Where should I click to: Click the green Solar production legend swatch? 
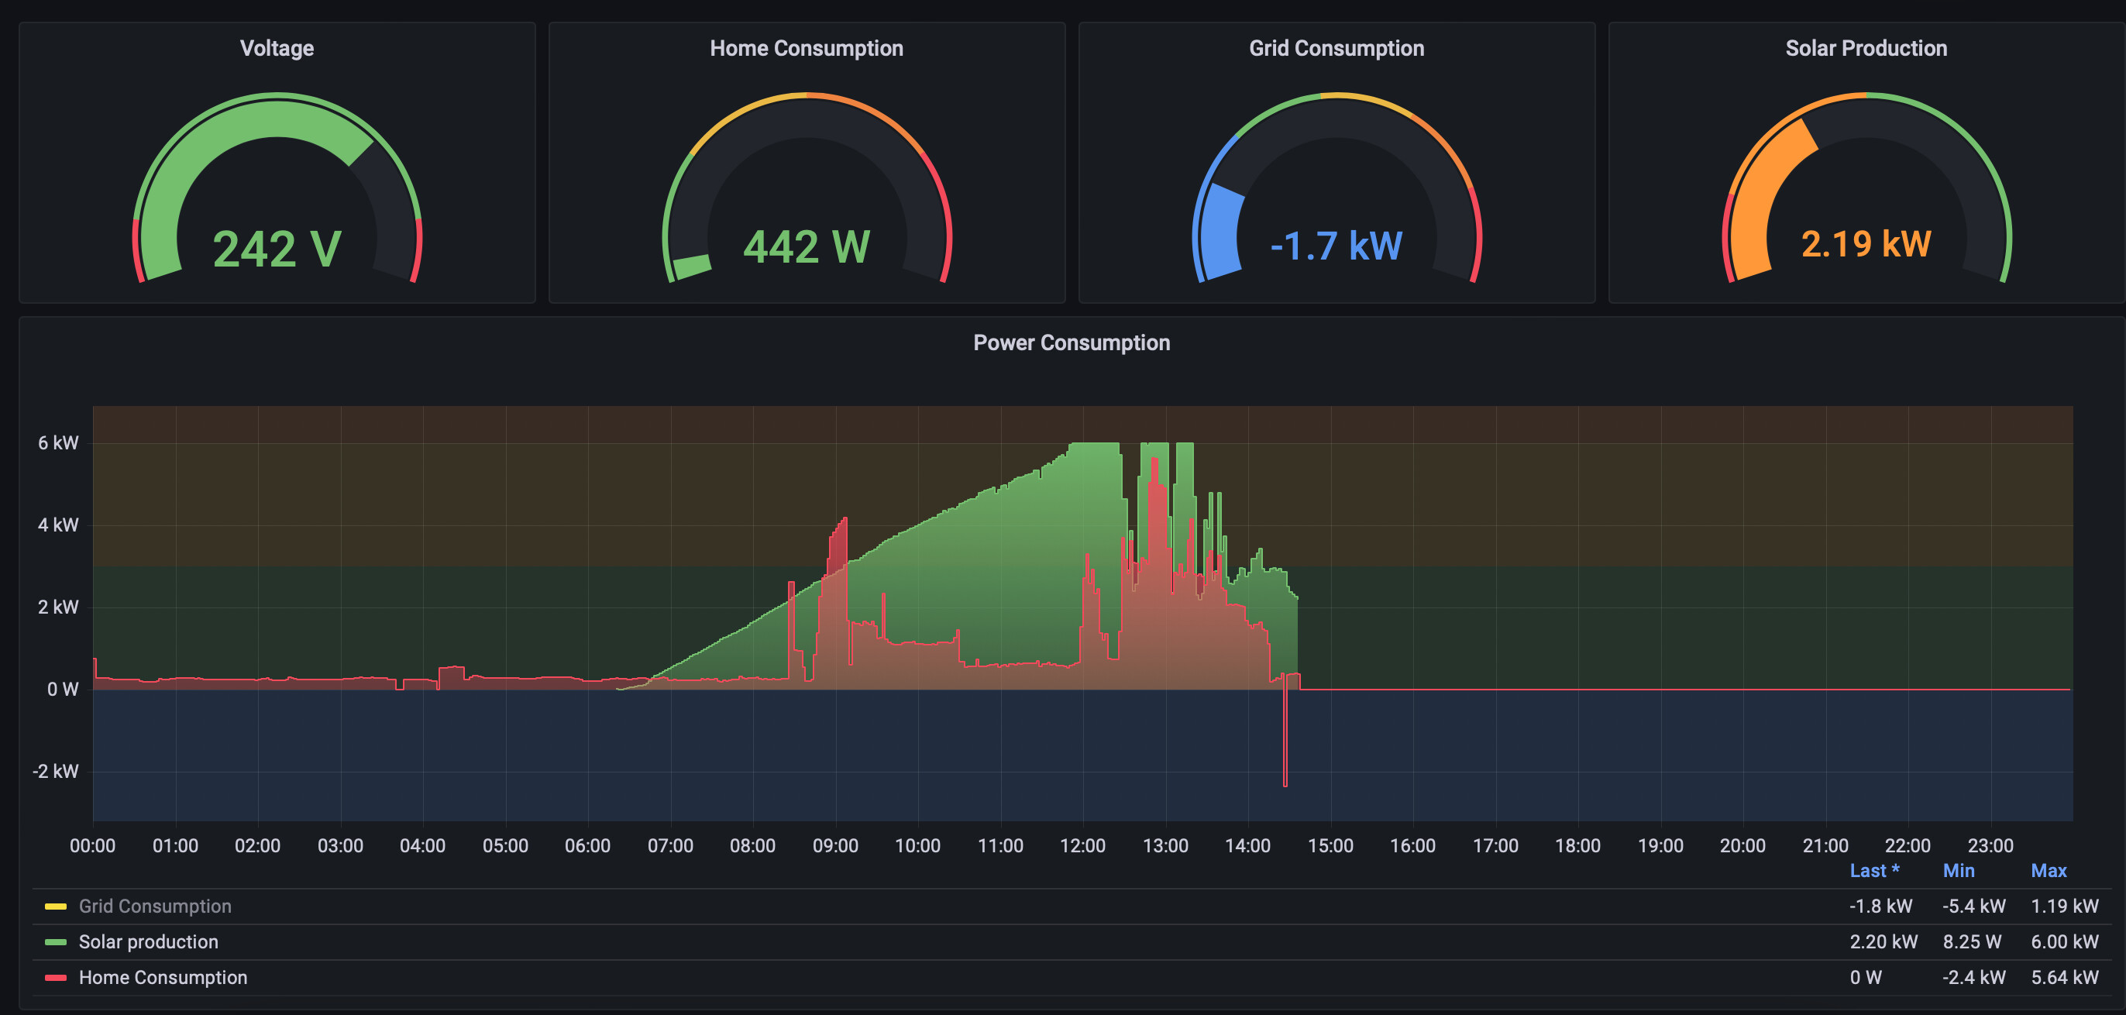[55, 941]
